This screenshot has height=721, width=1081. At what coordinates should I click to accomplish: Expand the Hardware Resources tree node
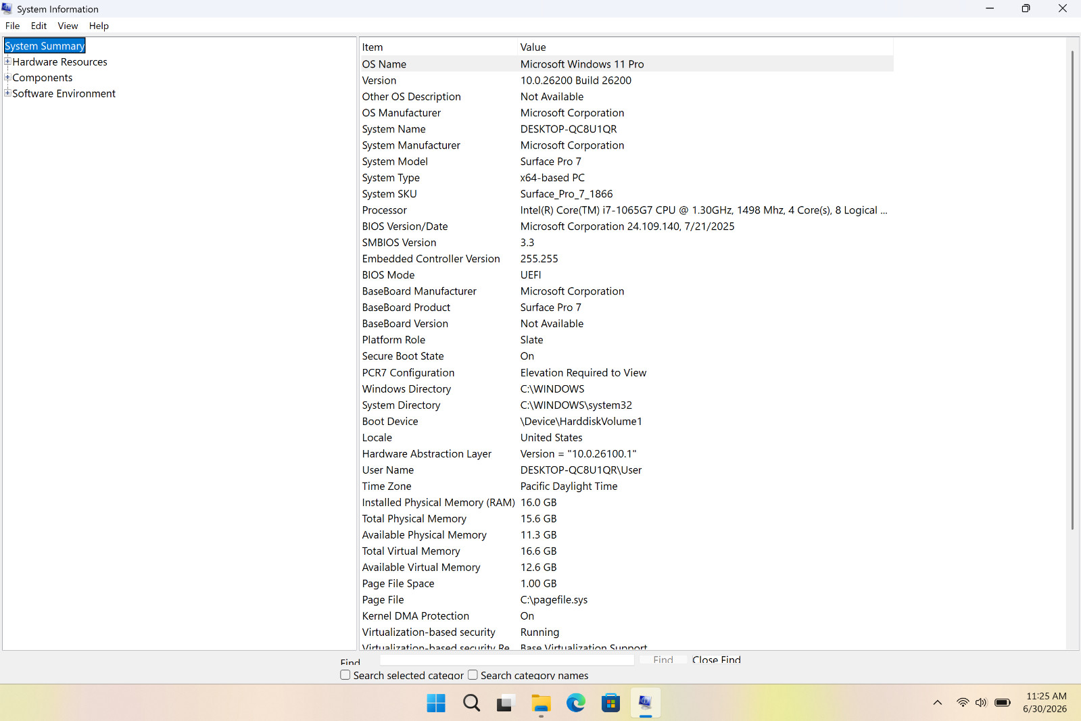tap(7, 61)
